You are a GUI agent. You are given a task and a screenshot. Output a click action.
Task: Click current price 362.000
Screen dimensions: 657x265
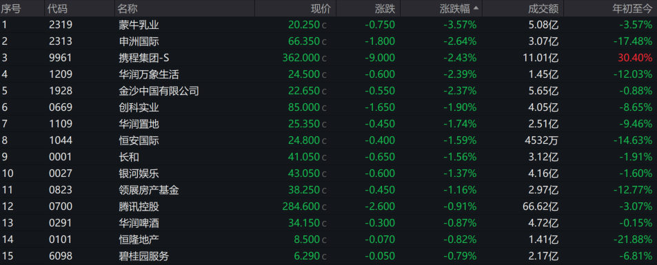pos(301,58)
